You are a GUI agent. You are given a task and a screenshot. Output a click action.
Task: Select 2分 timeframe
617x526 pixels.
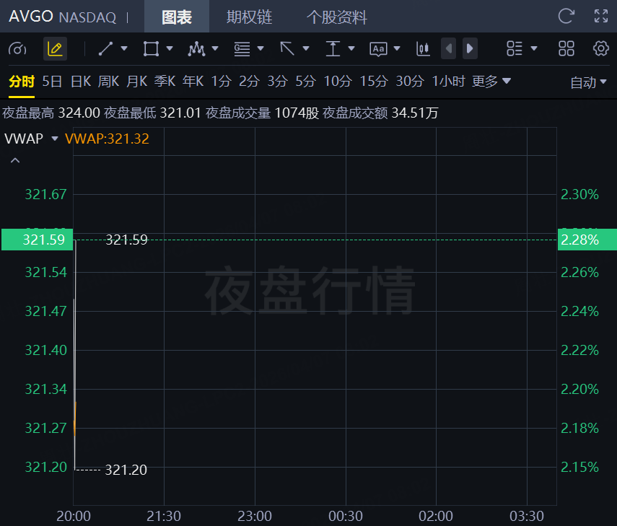pyautogui.click(x=249, y=82)
